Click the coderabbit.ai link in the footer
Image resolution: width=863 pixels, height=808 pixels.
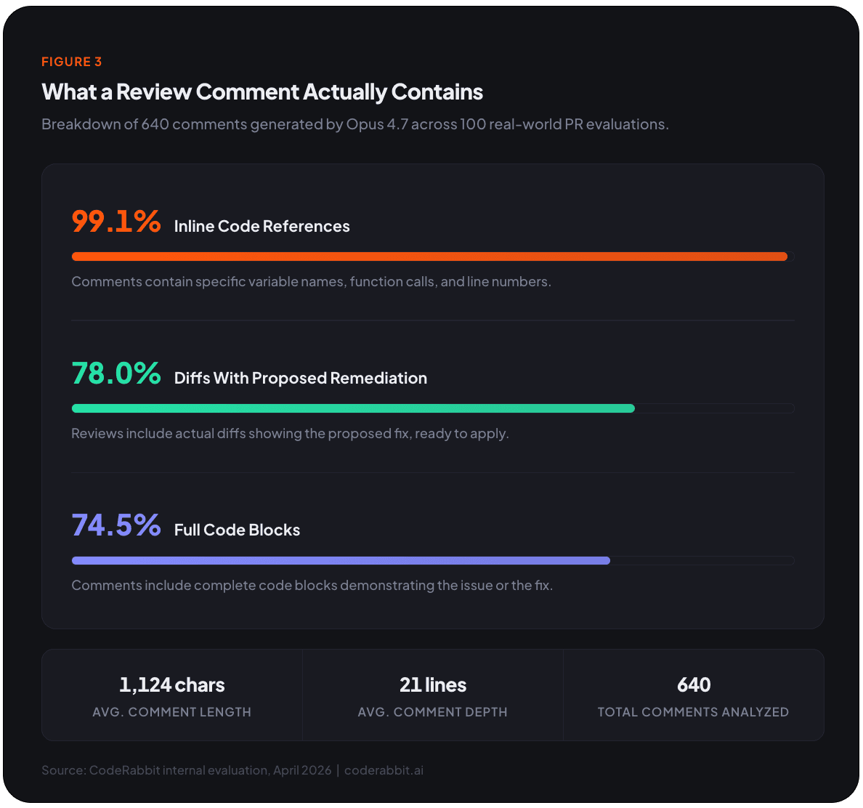pyautogui.click(x=384, y=770)
